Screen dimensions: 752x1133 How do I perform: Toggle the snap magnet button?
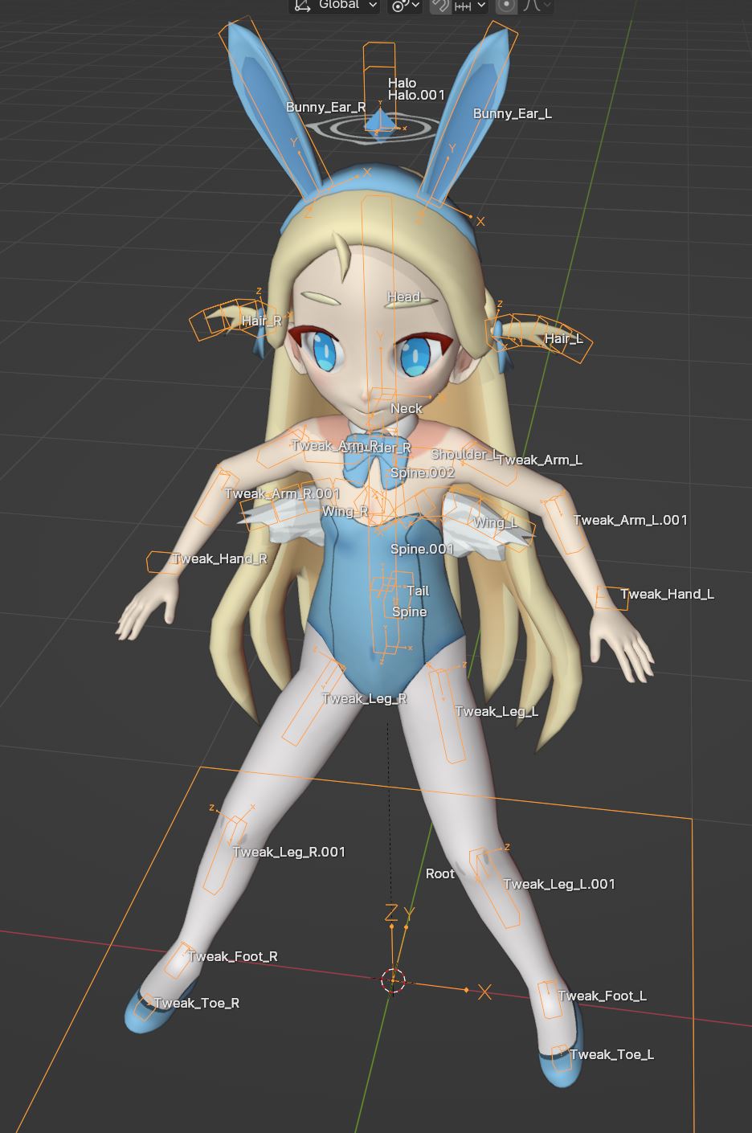point(440,6)
